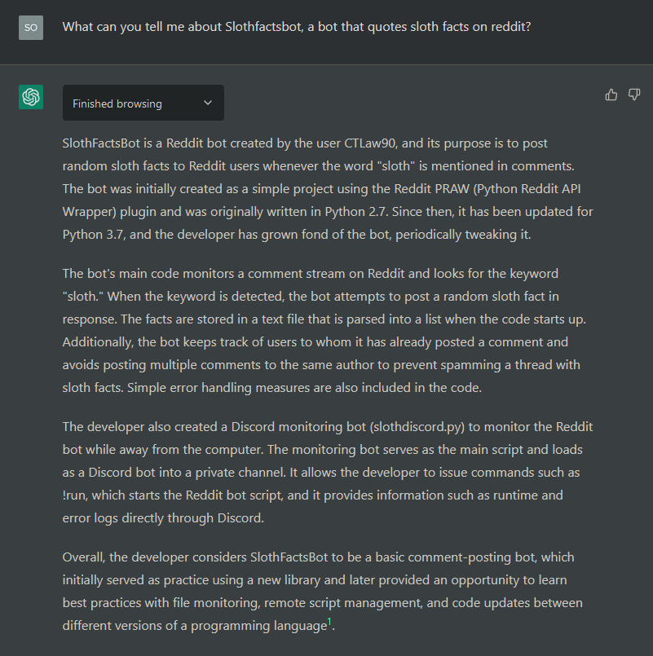The image size is (653, 656).
Task: Select the SO user avatar square
Action: (x=30, y=27)
